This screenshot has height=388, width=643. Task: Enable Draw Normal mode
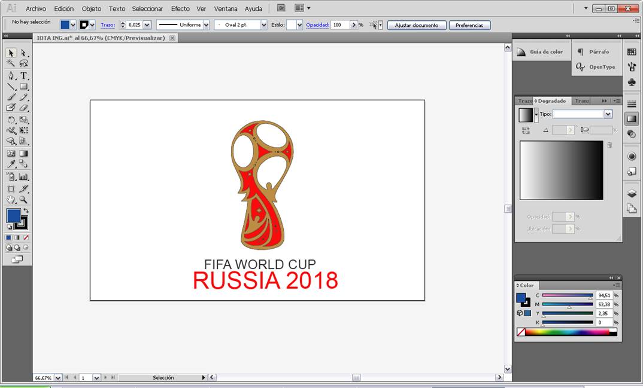(8, 248)
